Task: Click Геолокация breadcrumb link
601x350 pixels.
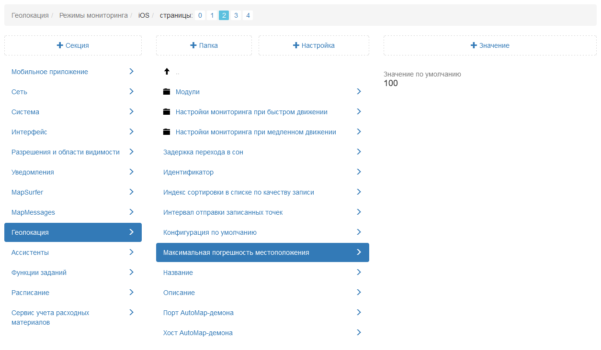Action: [30, 15]
